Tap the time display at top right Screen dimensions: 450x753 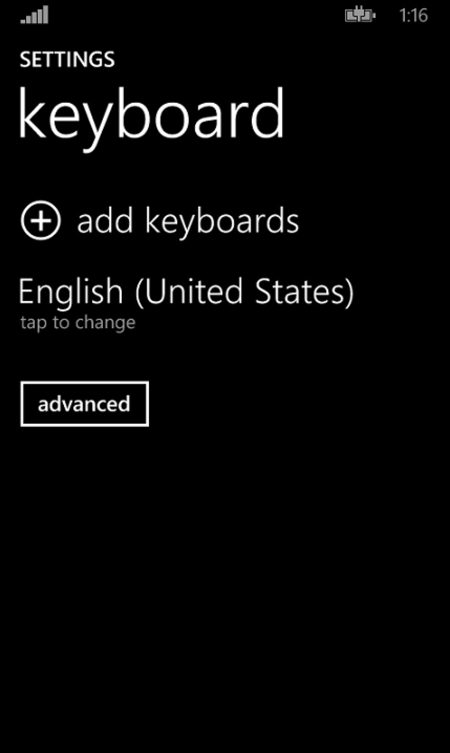tap(413, 15)
